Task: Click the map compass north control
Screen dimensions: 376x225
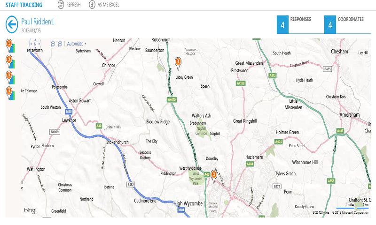Action: [x=35, y=44]
